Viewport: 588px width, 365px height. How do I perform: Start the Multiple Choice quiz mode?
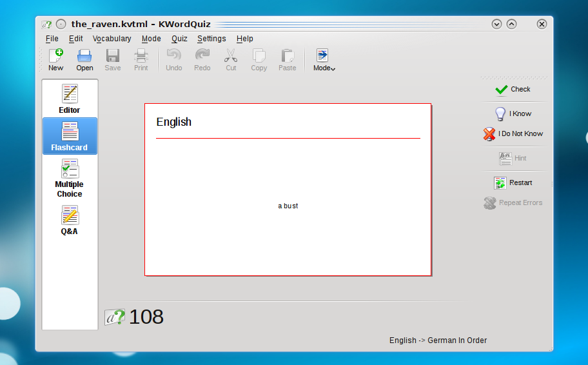point(70,179)
